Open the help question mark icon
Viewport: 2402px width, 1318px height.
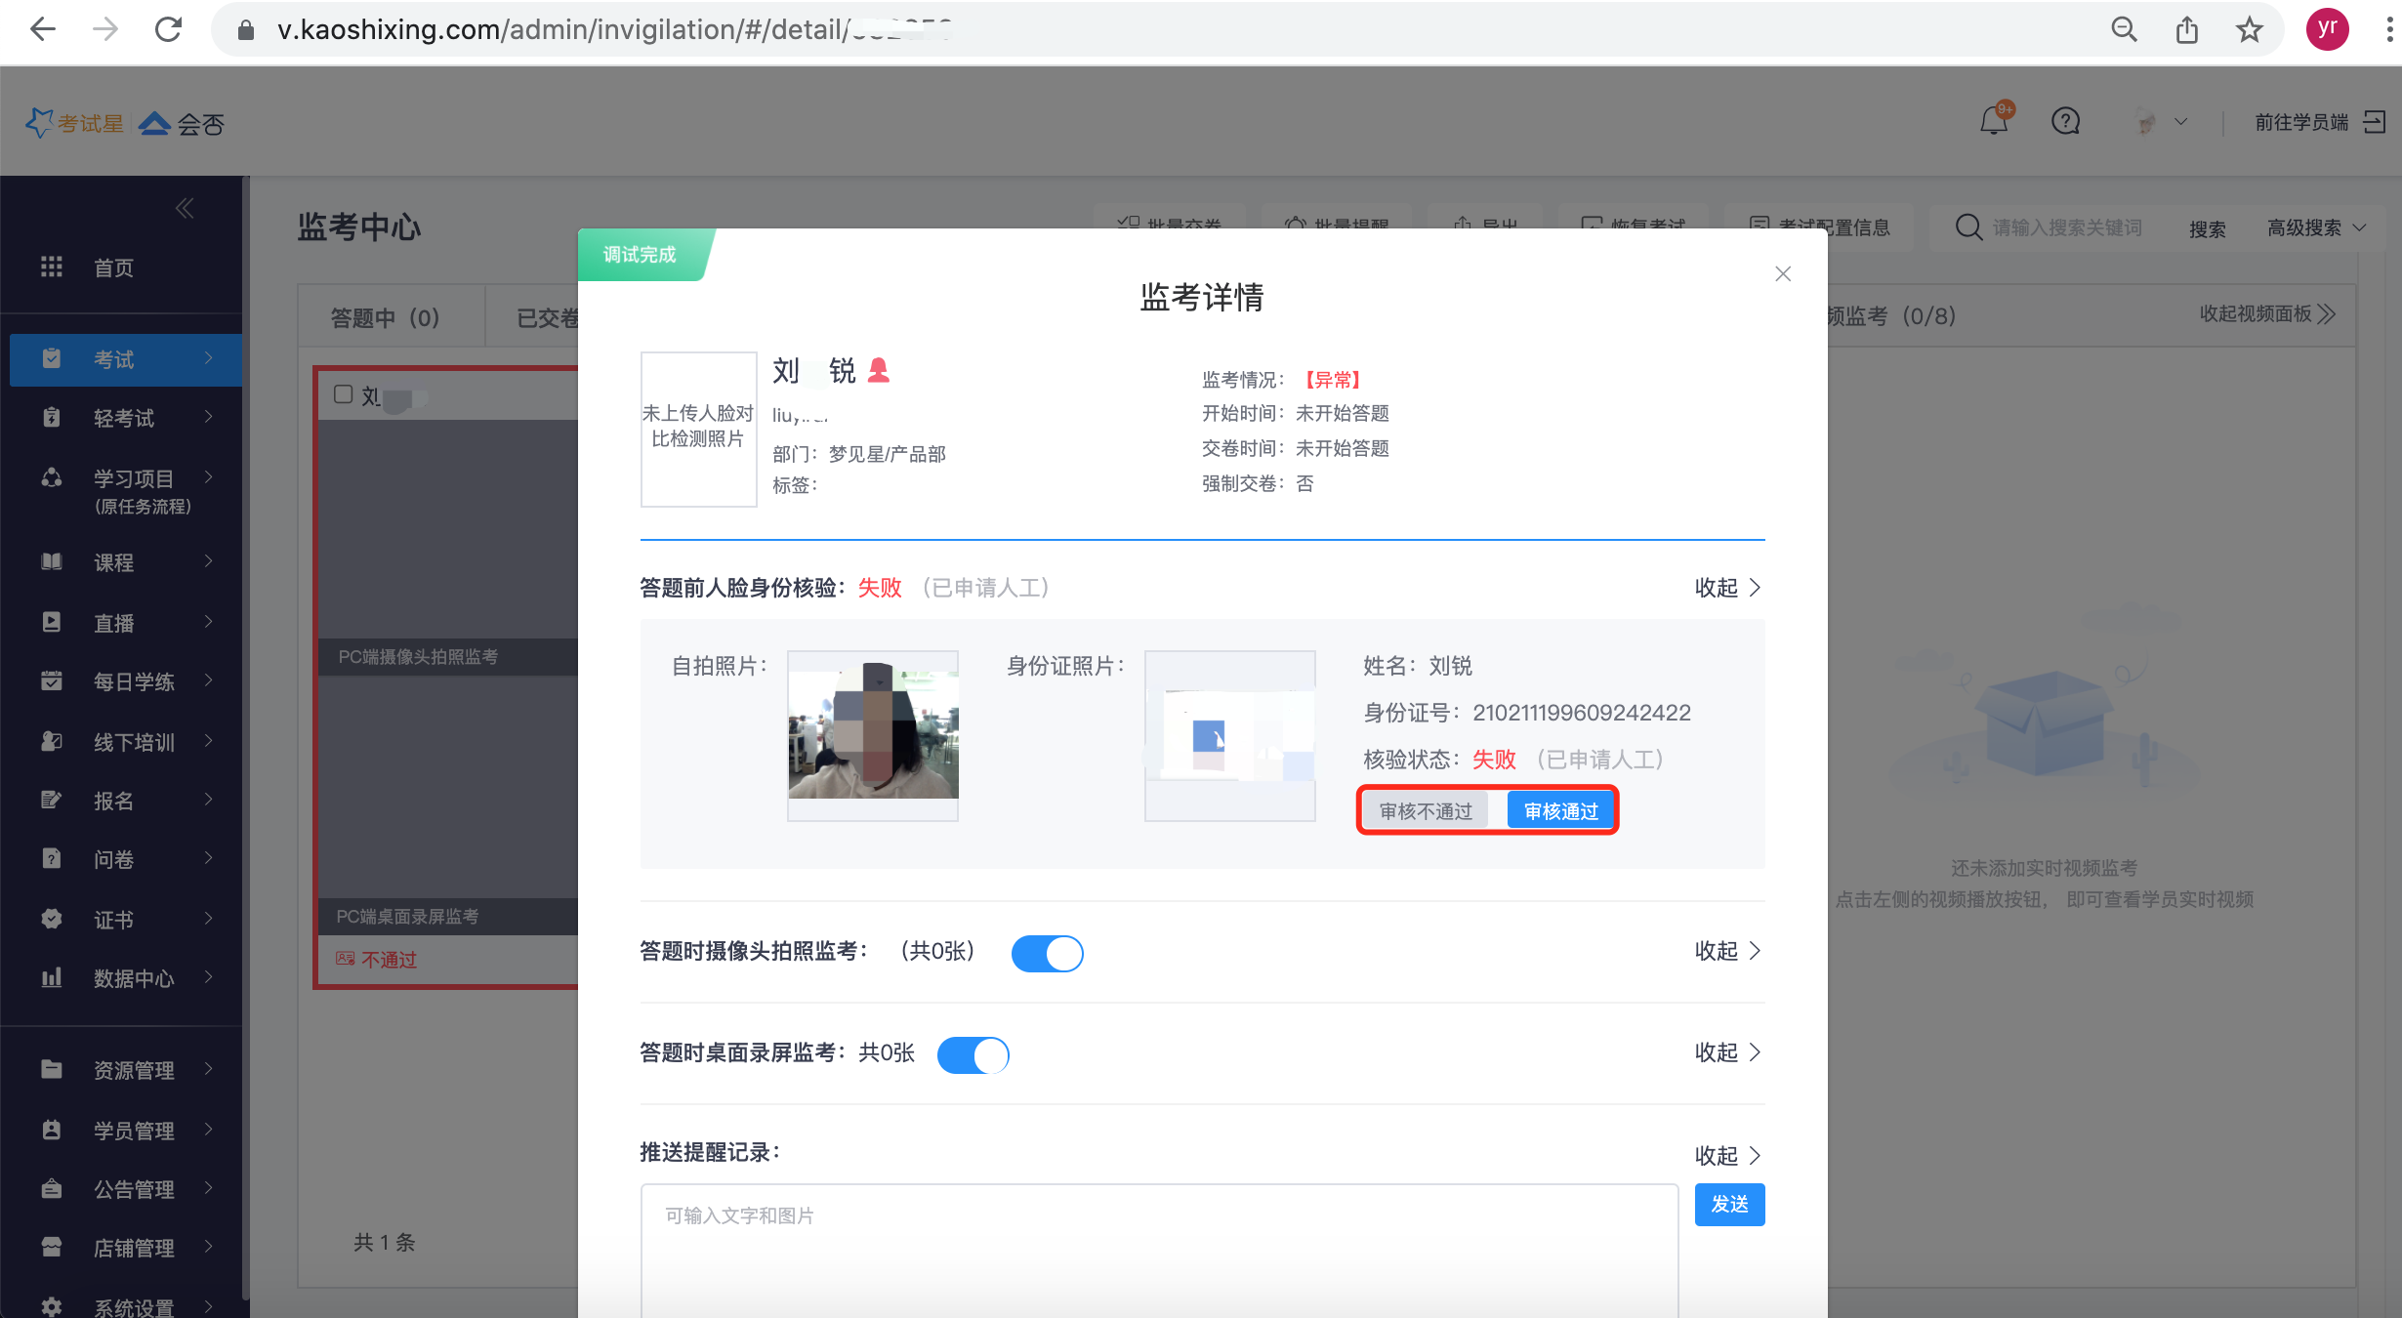click(x=2065, y=122)
